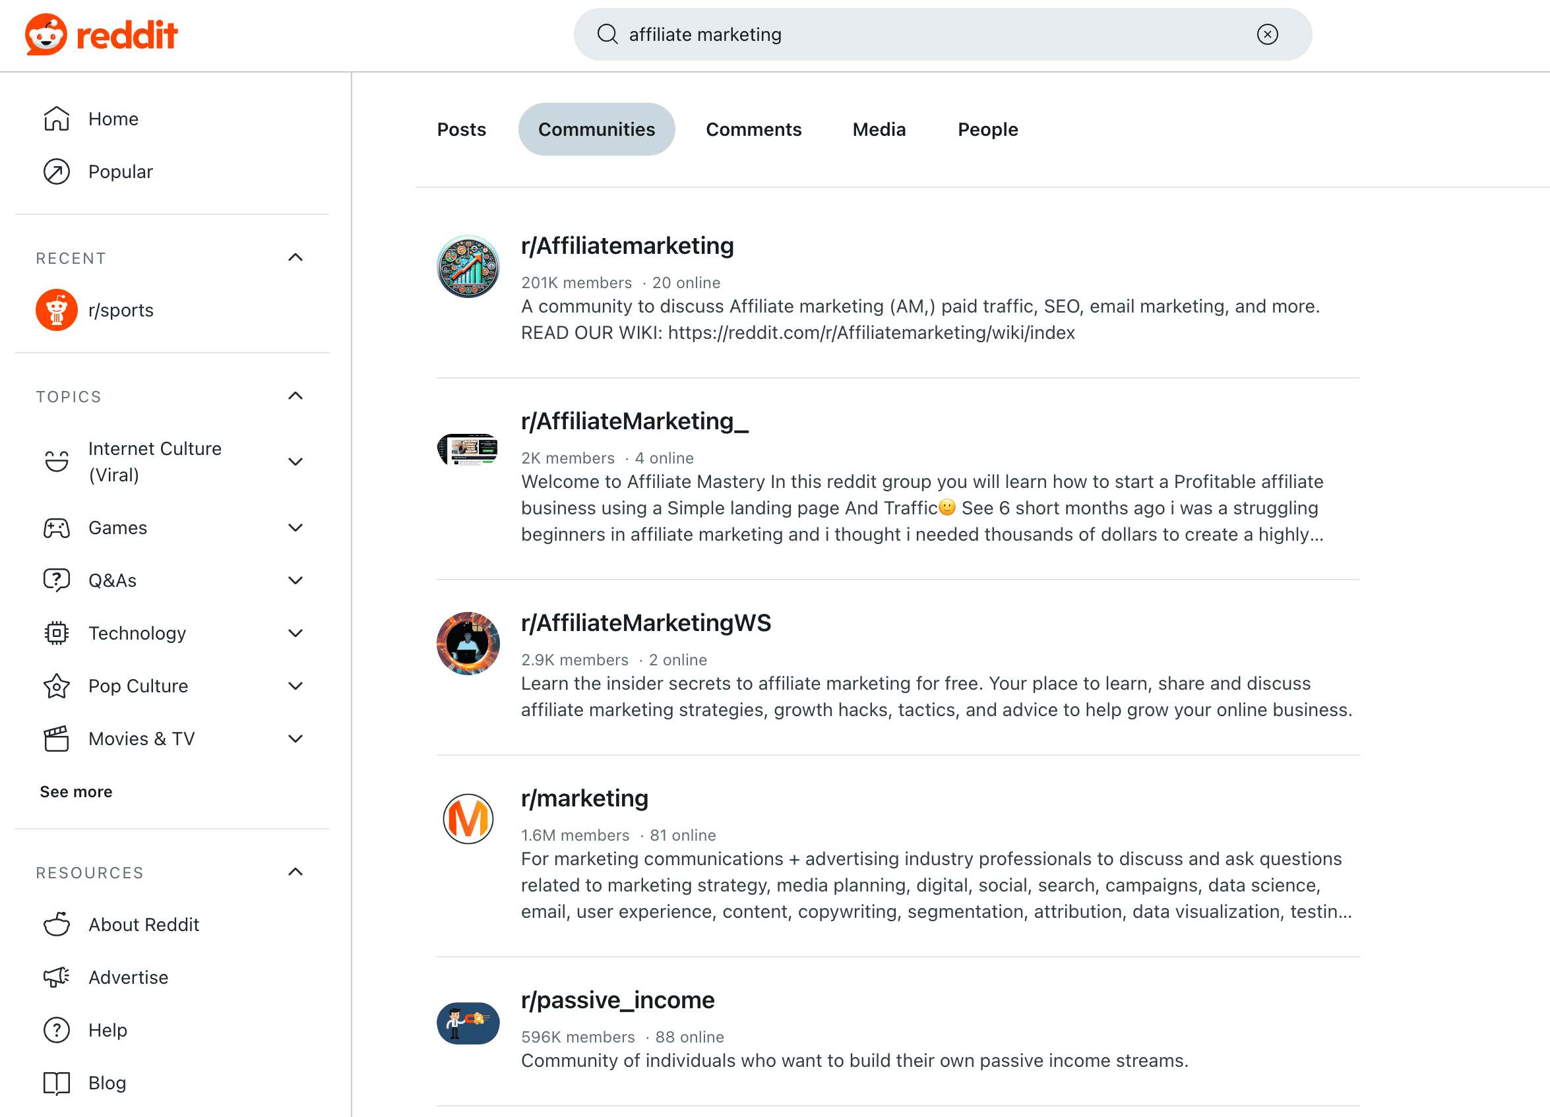
Task: Expand the Pop Culture topic chevron
Action: coord(295,686)
